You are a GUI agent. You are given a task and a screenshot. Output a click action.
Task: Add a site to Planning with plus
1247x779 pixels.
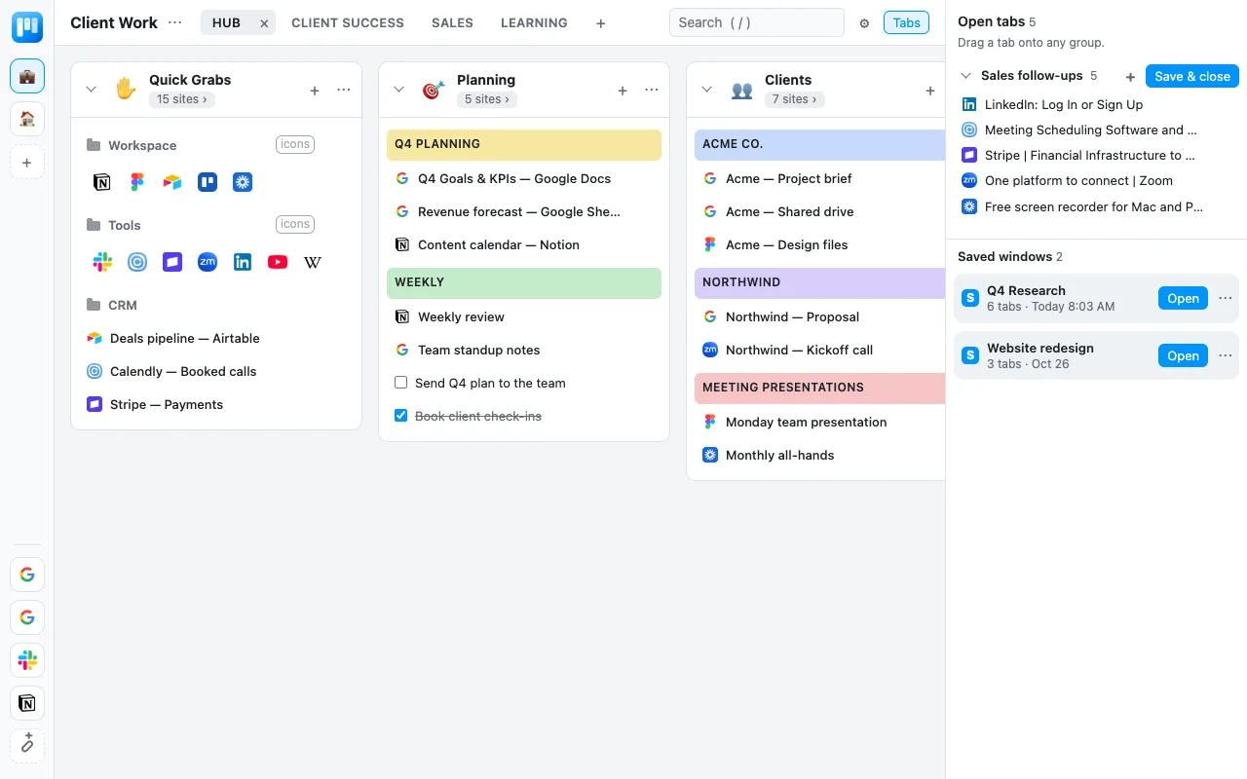(x=623, y=91)
